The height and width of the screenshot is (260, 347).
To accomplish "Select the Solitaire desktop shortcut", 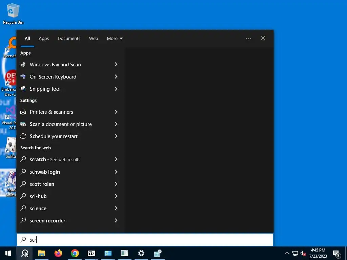I will pyautogui.click(x=11, y=148).
